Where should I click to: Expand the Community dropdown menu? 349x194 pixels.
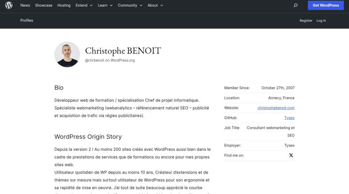(130, 5)
